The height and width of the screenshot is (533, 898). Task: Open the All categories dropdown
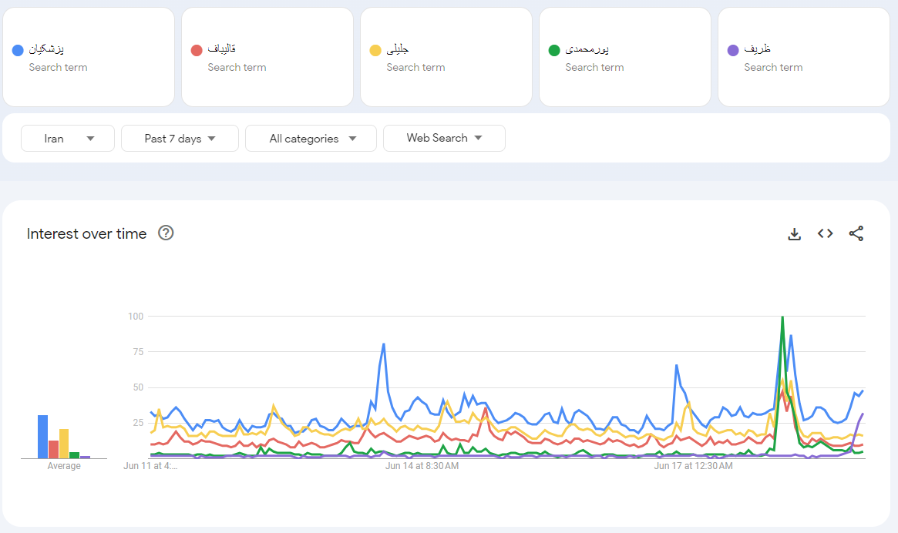[311, 139]
